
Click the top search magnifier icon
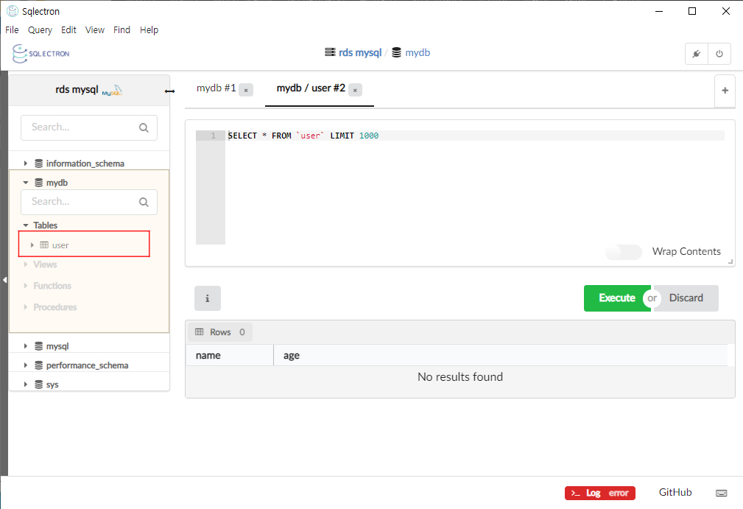click(x=144, y=127)
